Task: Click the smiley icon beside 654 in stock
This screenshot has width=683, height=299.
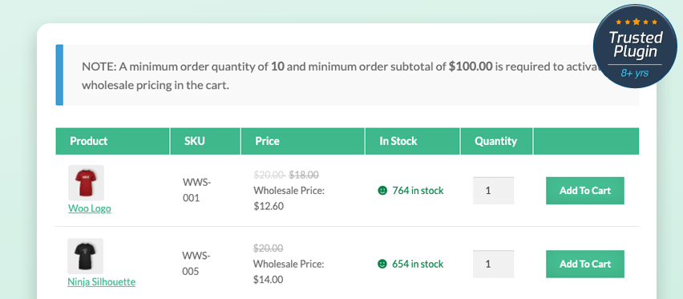Action: click(382, 264)
